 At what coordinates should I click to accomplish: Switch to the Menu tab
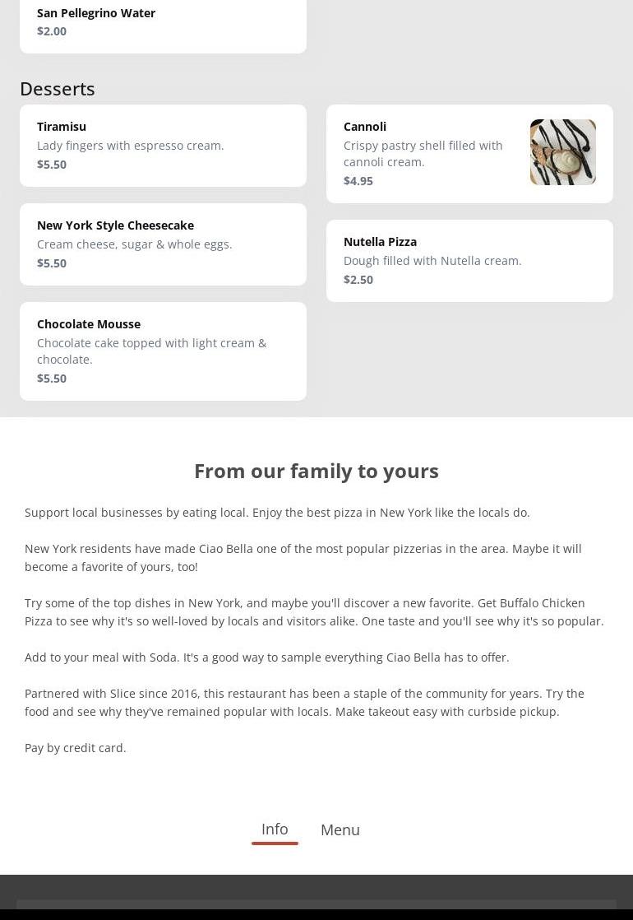coord(340,829)
